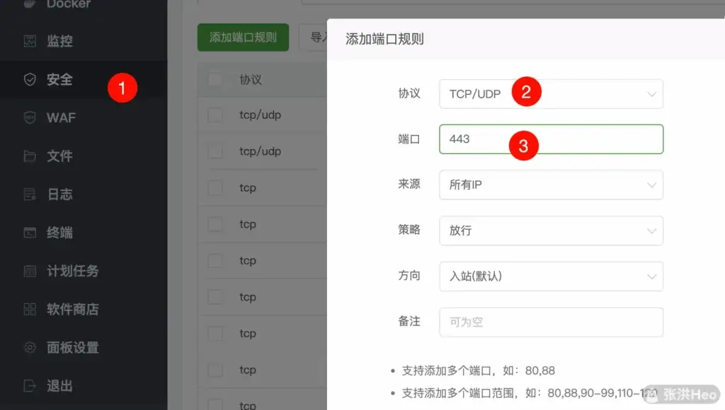Select the 安全 security shield icon
Image resolution: width=725 pixels, height=410 pixels.
(x=28, y=79)
